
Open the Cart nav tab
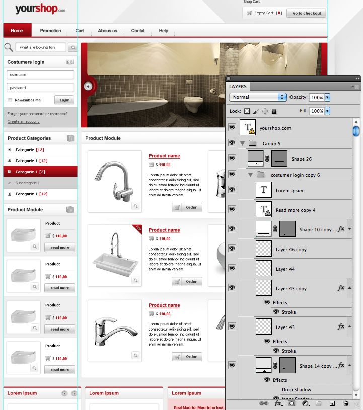pyautogui.click(x=80, y=31)
